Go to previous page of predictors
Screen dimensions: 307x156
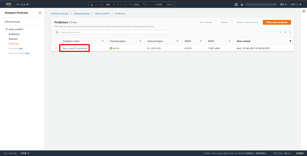click(x=281, y=32)
